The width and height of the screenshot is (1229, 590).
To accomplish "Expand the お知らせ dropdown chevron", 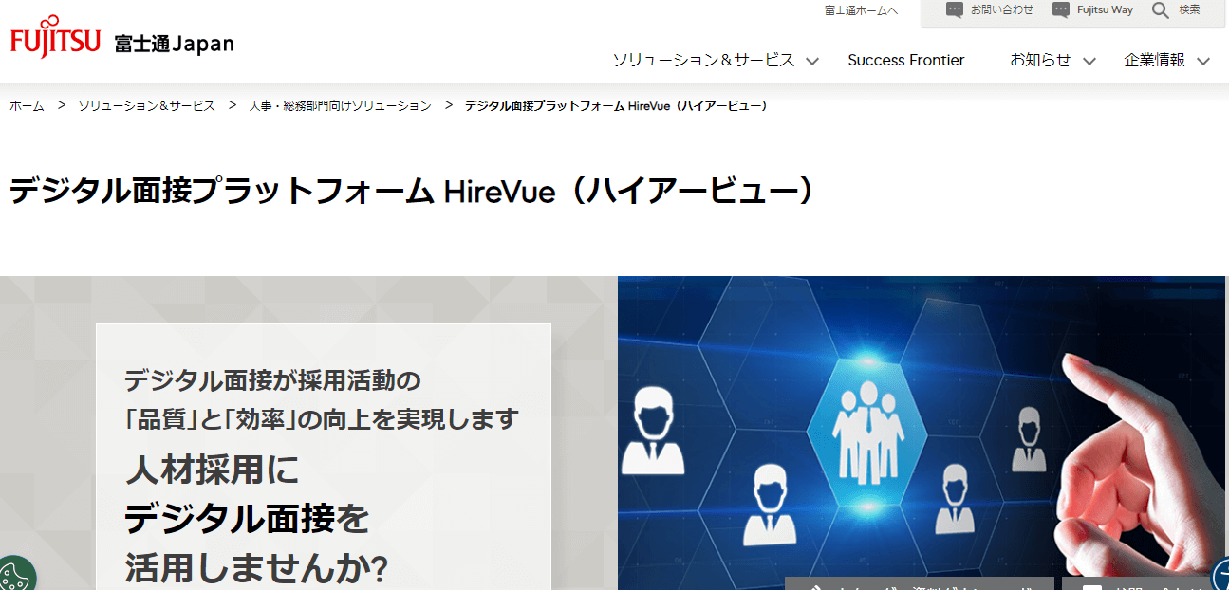I will pos(1089,61).
